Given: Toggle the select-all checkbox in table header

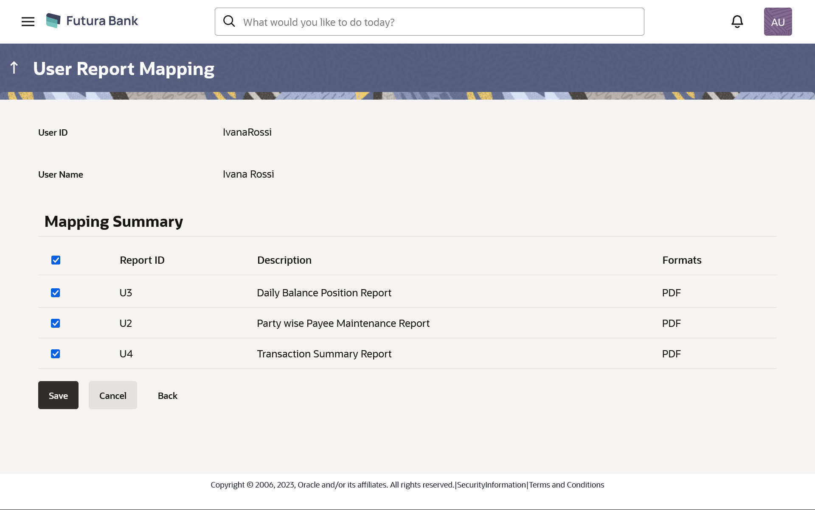Looking at the screenshot, I should point(56,260).
